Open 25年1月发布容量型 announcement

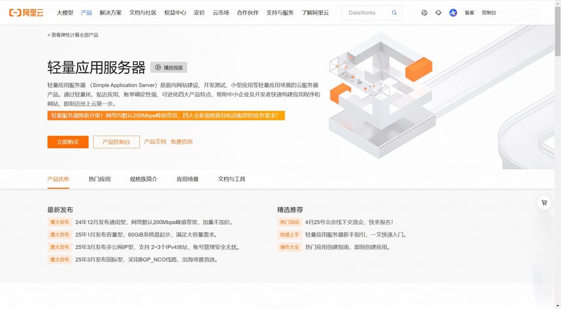pyautogui.click(x=146, y=235)
